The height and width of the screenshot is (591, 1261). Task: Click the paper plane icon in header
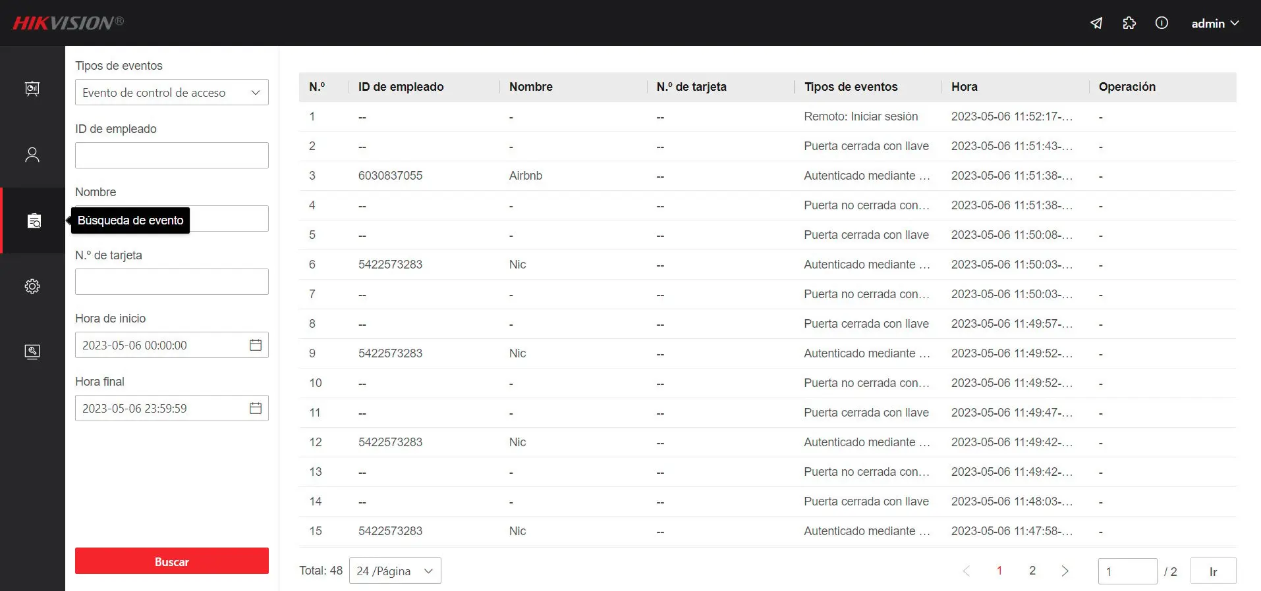pos(1096,23)
